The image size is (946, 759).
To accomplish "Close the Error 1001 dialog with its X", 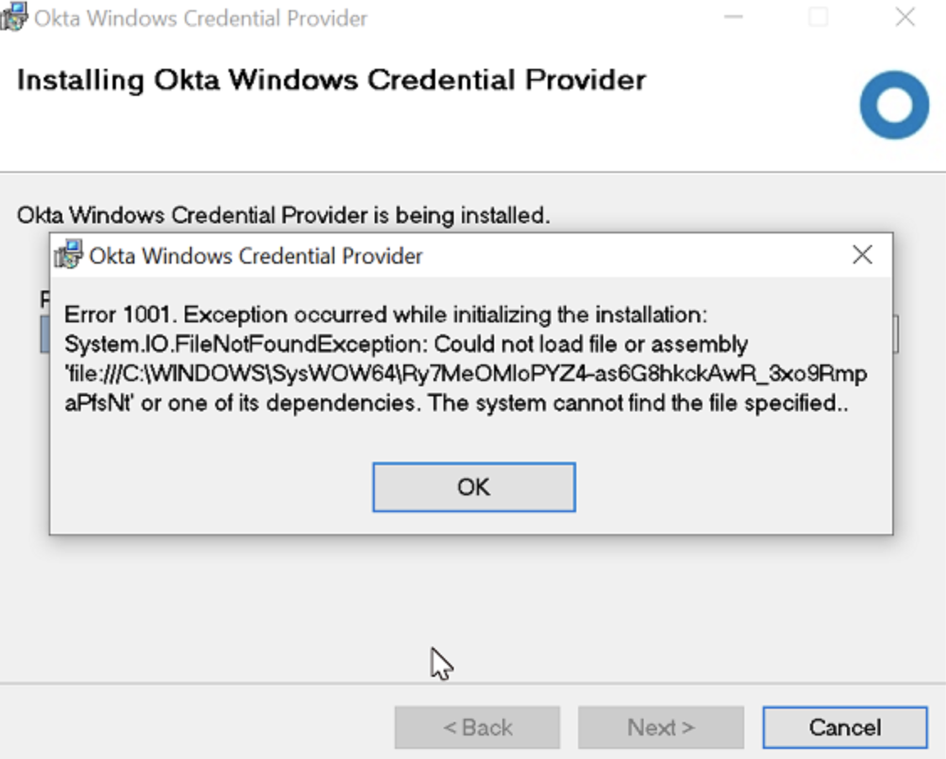I will [862, 254].
